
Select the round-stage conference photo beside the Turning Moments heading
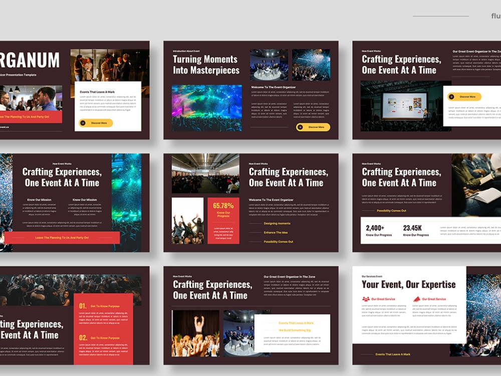coord(269,65)
